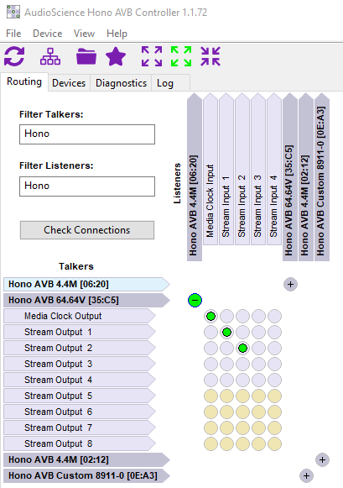Select the Stream Output 3 talker row
This screenshot has width=343, height=488.
[x=80, y=364]
